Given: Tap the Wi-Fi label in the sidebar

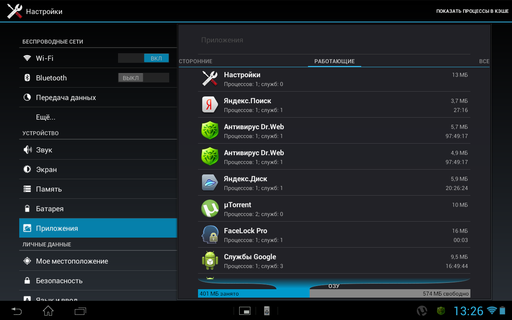Looking at the screenshot, I should 44,58.
